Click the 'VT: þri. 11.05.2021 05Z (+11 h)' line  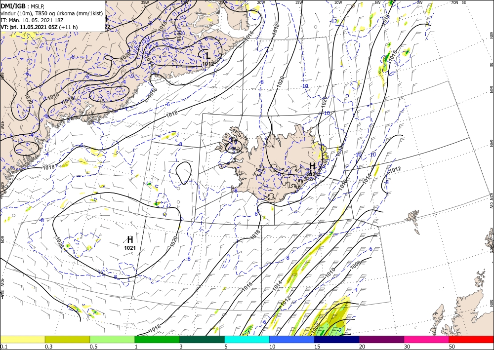pos(40,27)
